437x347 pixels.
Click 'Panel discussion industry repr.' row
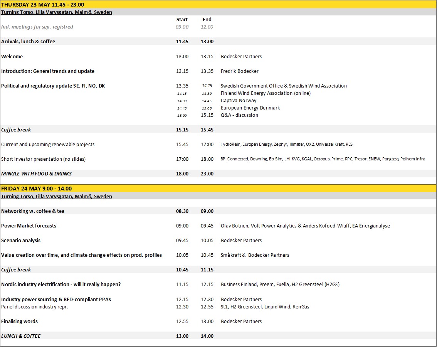[x=35, y=307]
